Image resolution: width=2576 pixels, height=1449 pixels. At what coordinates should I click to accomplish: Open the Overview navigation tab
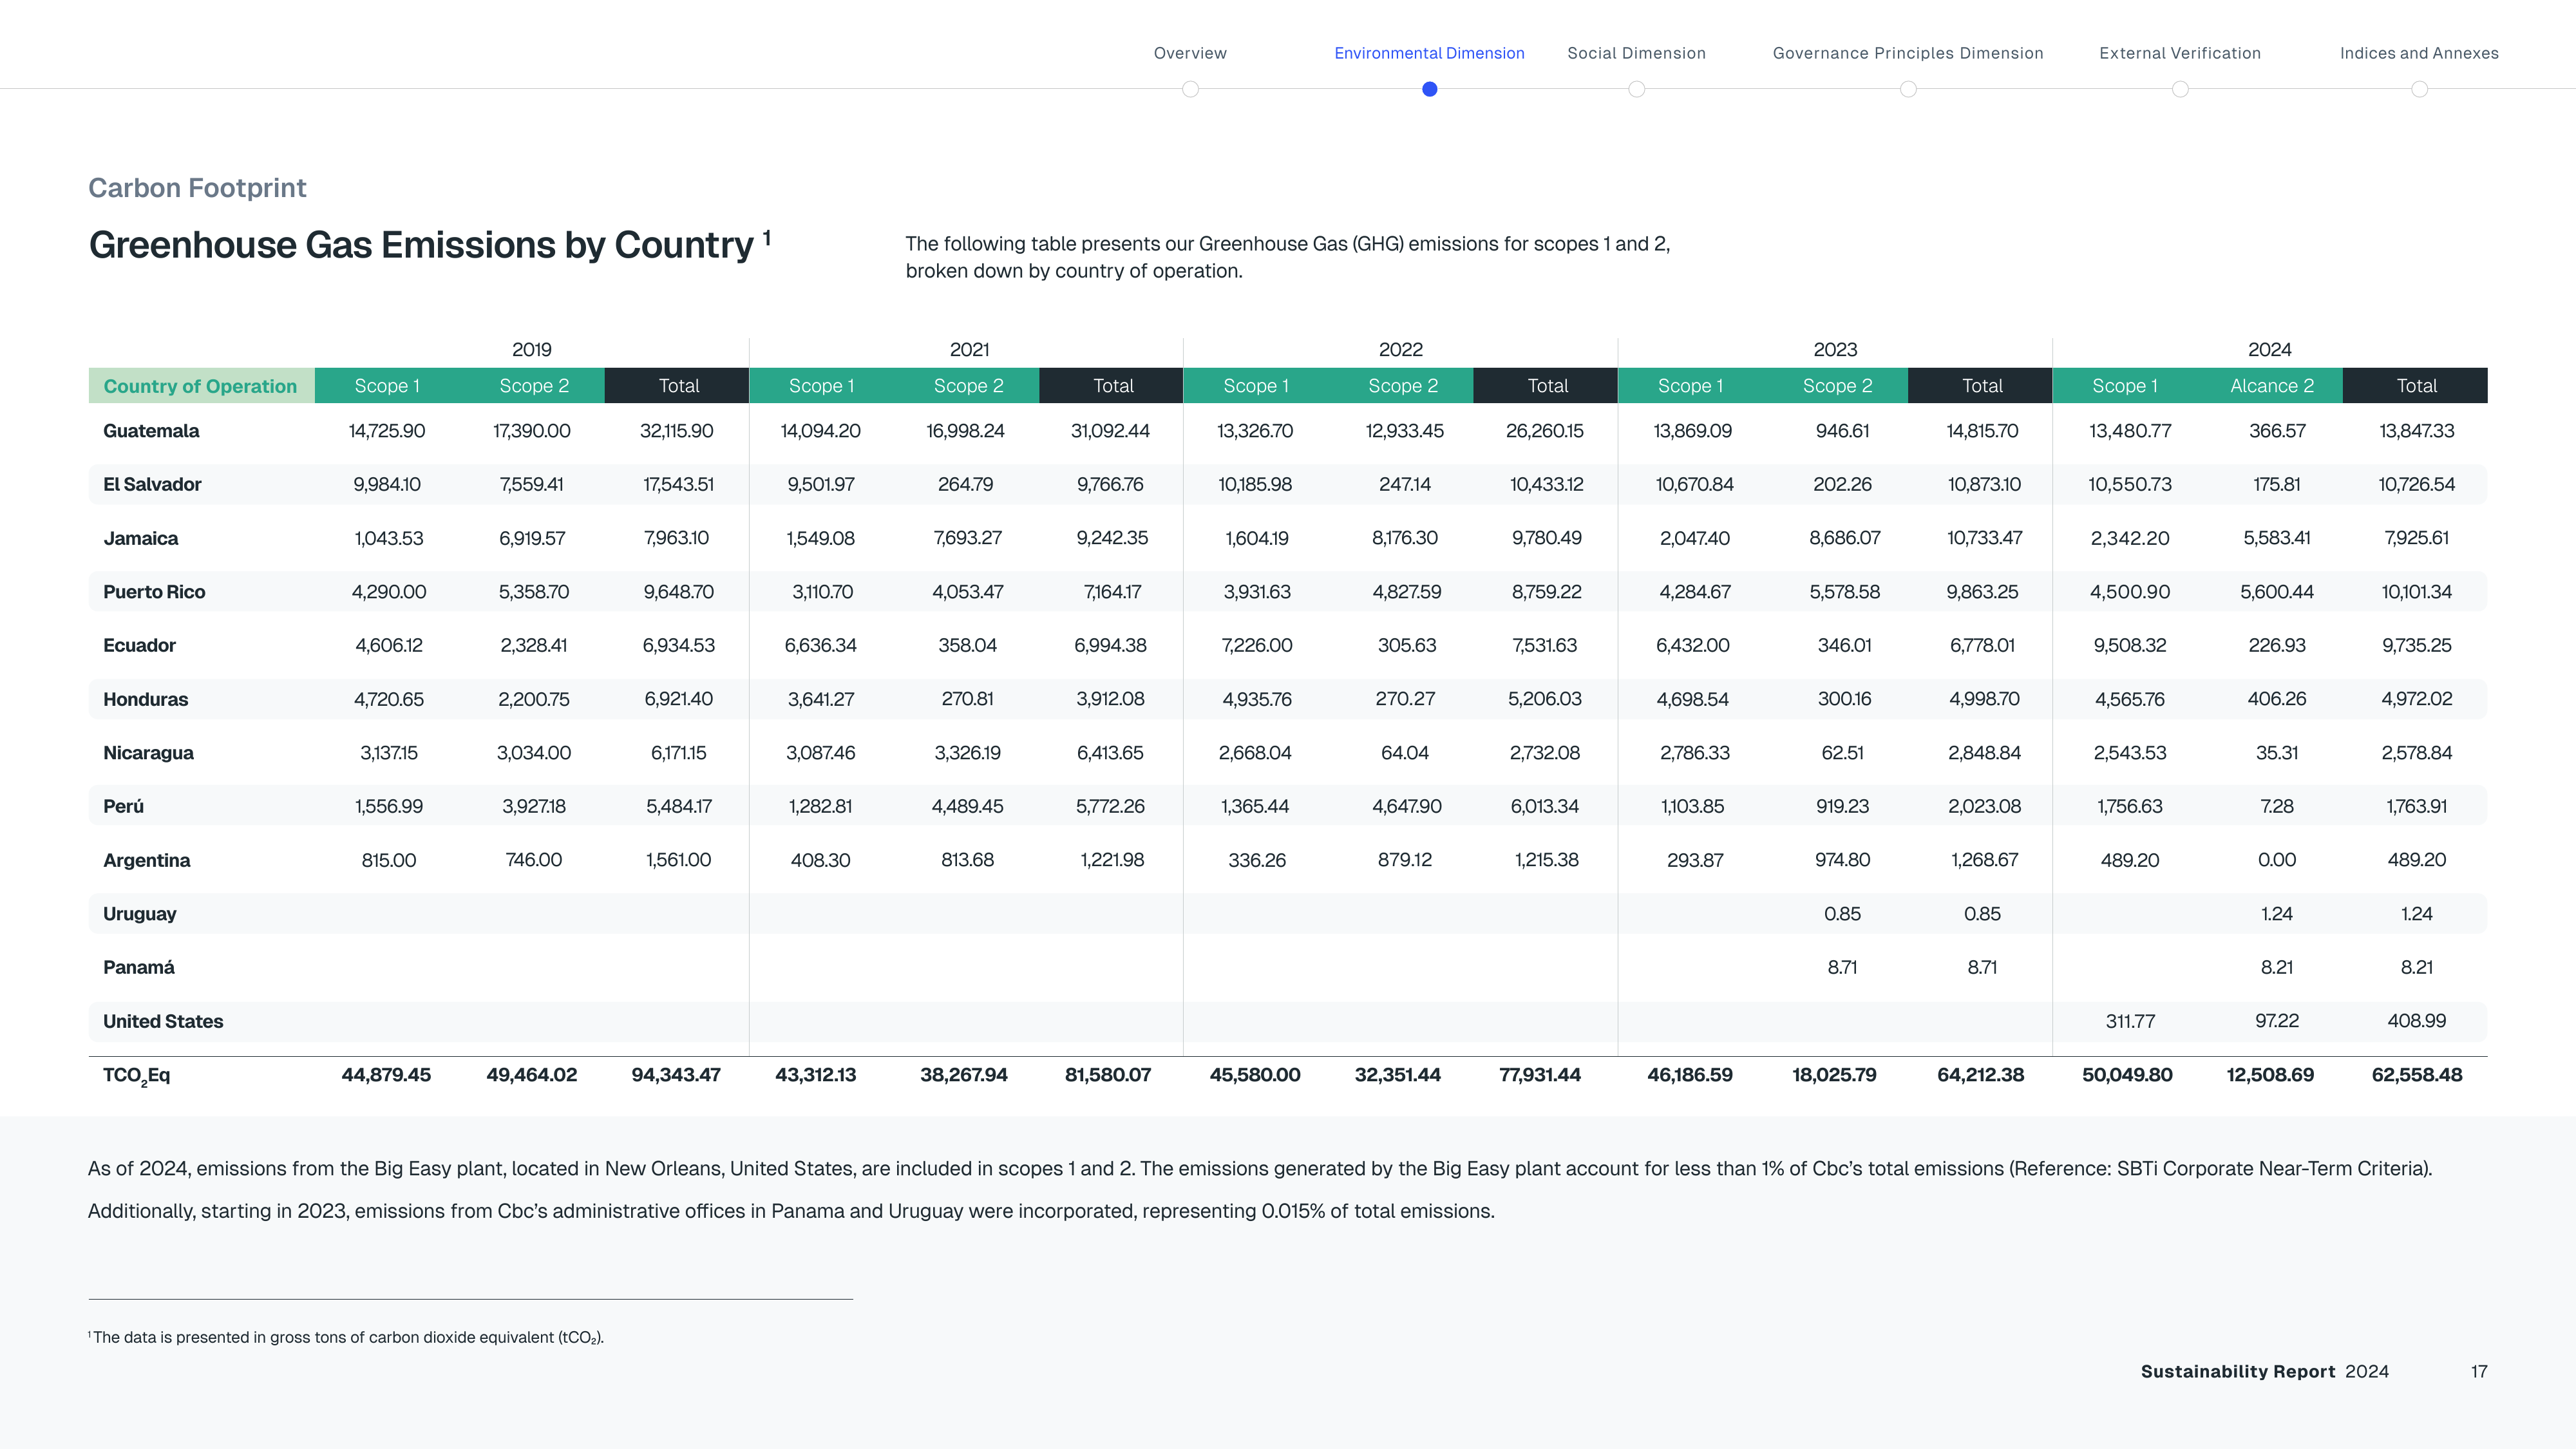point(1190,53)
